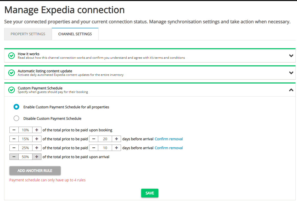
Task: Decrease the 10 days before arrival value
Action: [94, 148]
